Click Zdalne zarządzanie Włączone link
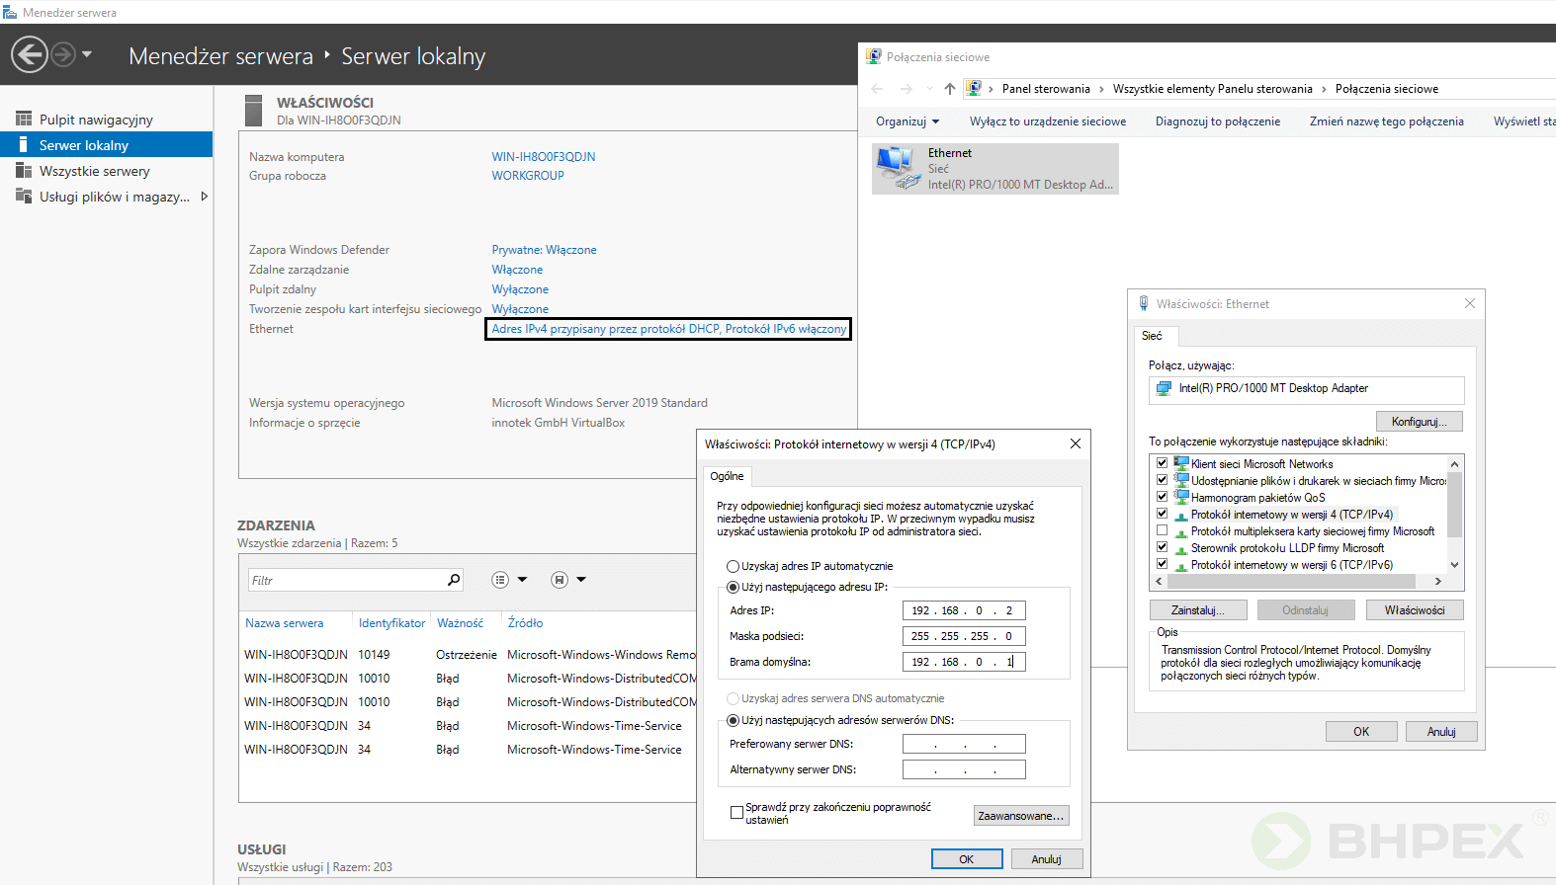The width and height of the screenshot is (1556, 885). pyautogui.click(x=517, y=270)
